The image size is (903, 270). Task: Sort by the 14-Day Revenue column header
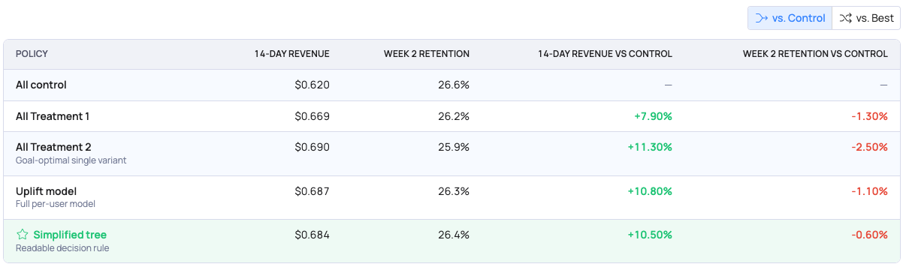(x=291, y=54)
